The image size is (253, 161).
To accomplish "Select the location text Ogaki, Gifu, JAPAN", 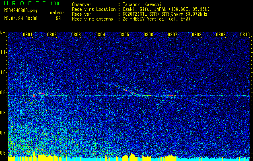I will 144,9.
